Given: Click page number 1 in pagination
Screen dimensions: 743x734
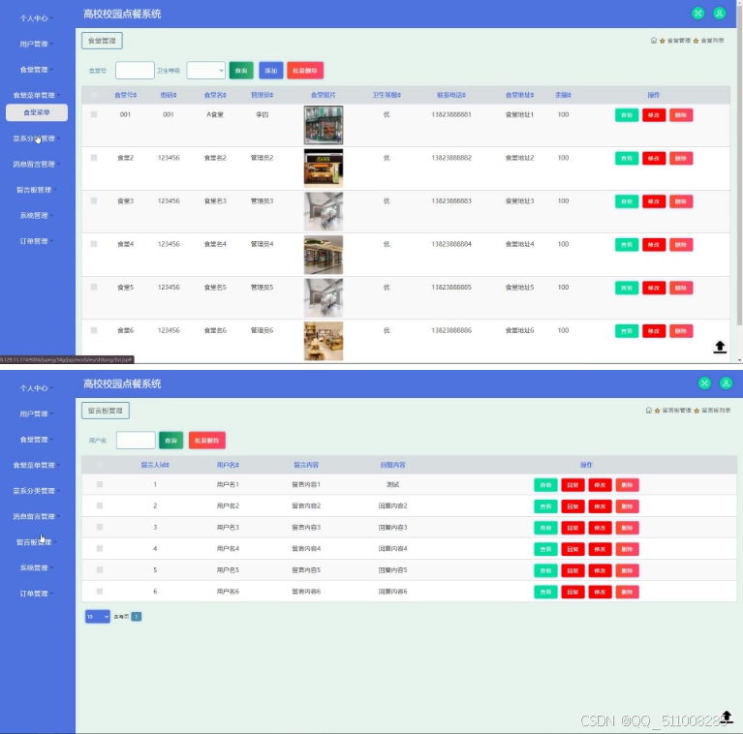Looking at the screenshot, I should point(136,616).
